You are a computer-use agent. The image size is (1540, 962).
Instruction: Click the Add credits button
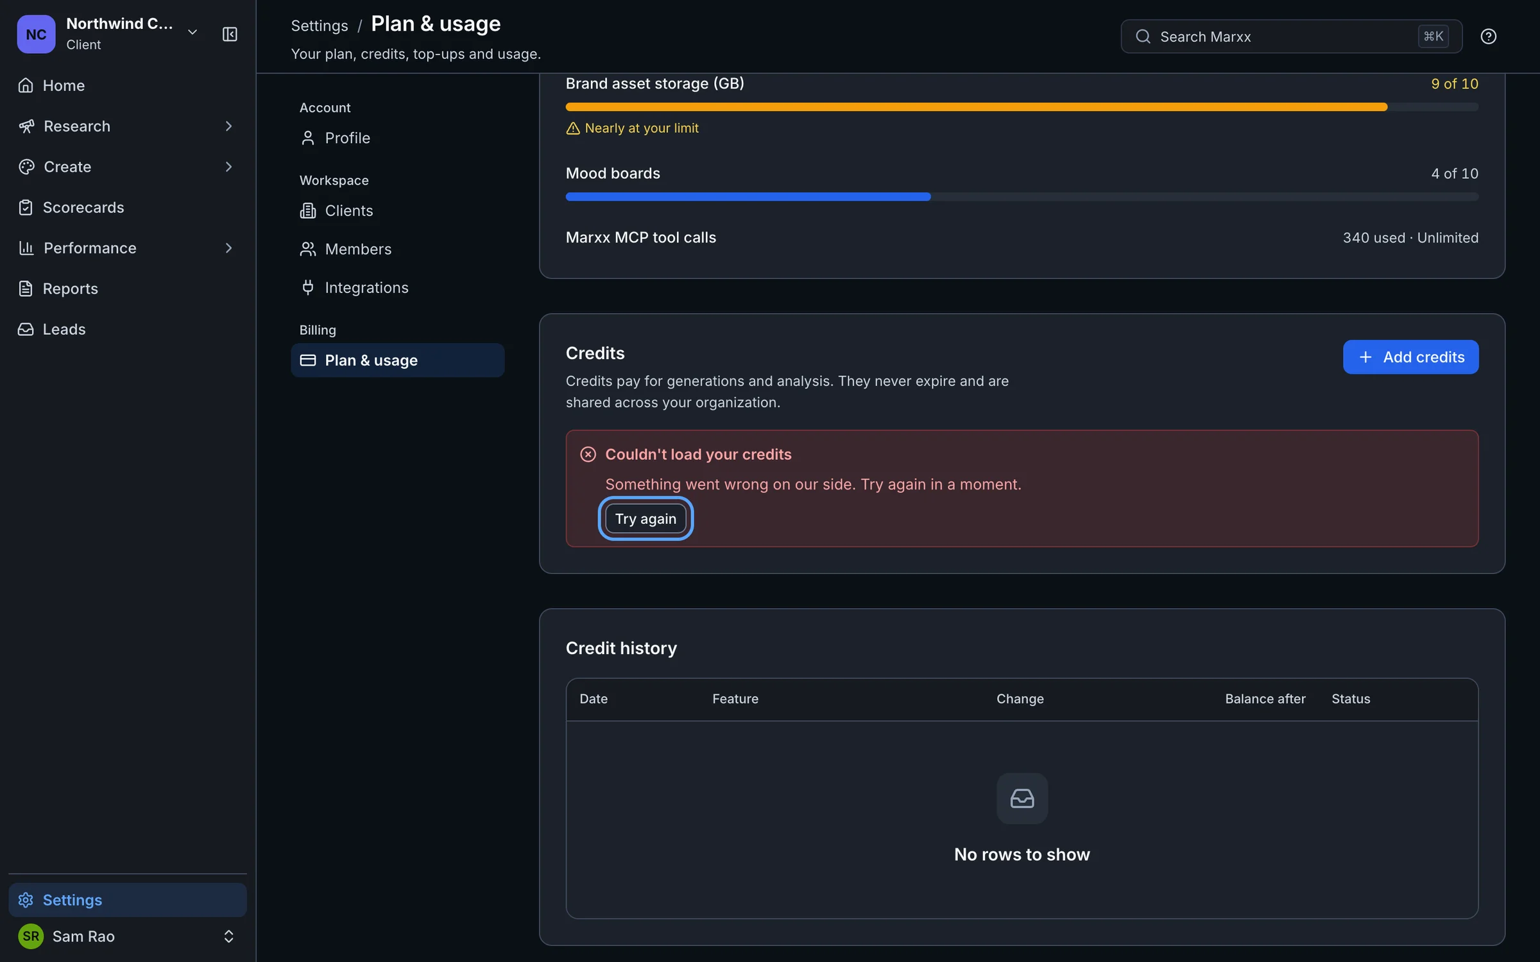tap(1410, 357)
